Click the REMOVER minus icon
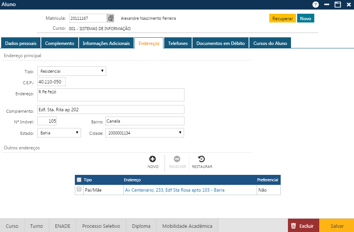The width and height of the screenshot is (354, 232). click(177, 159)
